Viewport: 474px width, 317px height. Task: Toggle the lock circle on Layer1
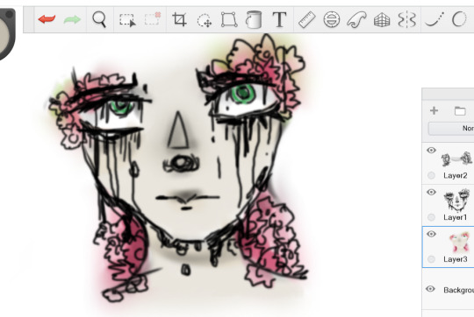click(x=431, y=217)
